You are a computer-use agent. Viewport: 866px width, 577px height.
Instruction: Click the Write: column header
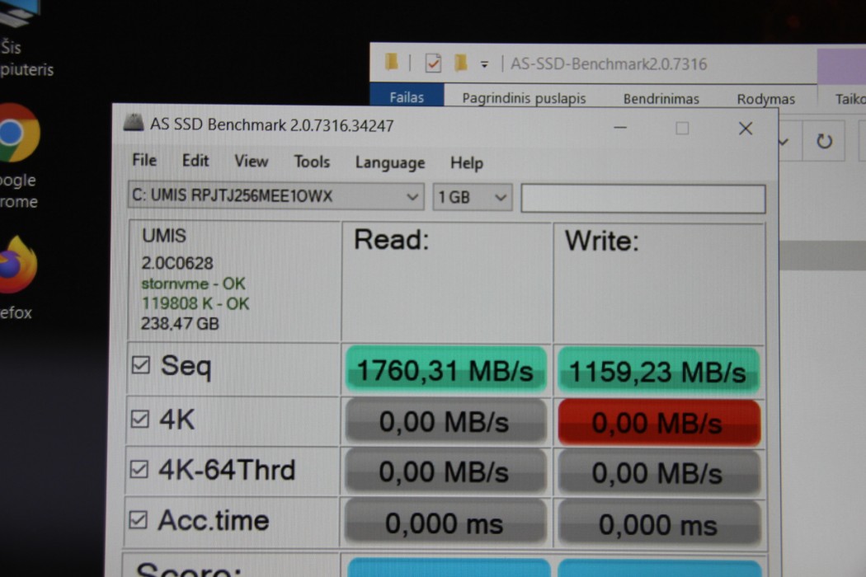602,242
